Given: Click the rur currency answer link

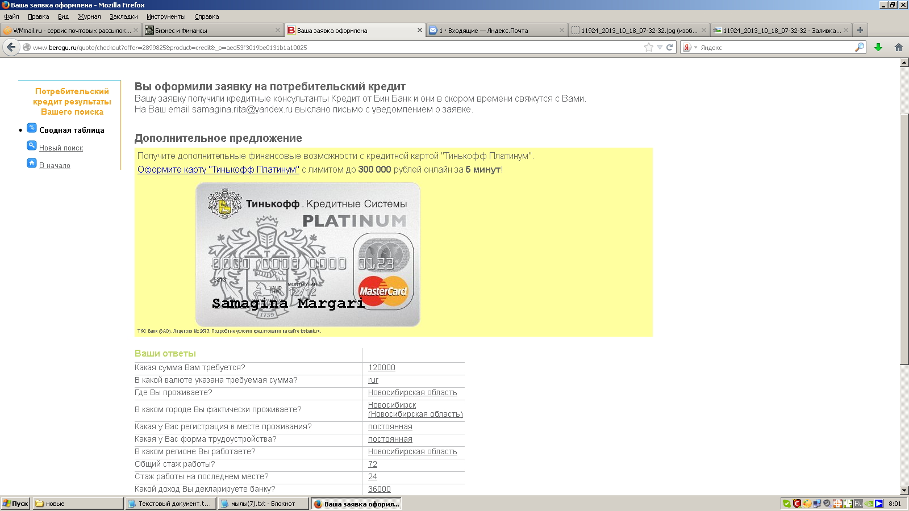Looking at the screenshot, I should [373, 380].
